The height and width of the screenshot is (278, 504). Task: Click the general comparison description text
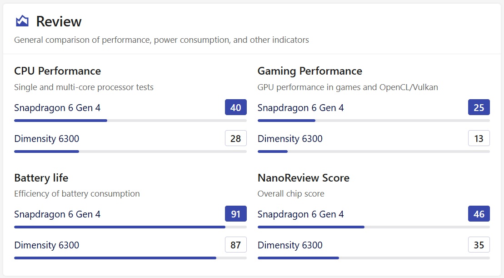[161, 40]
